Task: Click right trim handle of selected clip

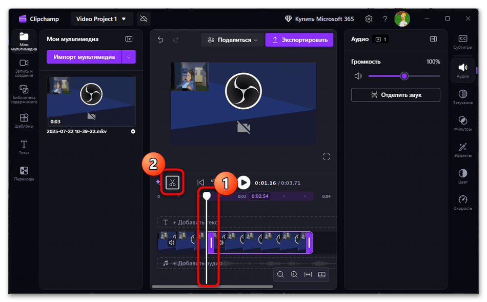Action: pyautogui.click(x=309, y=243)
